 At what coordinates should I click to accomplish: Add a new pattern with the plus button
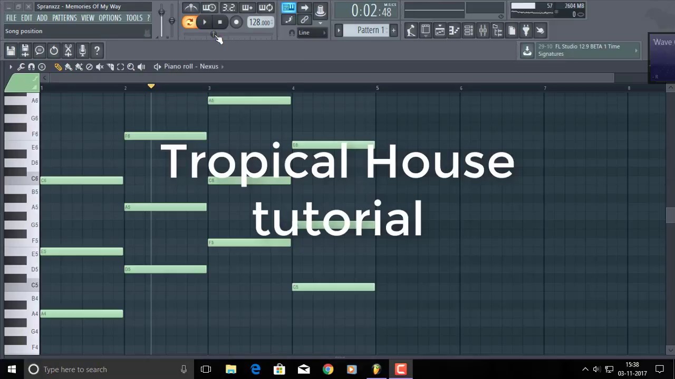click(x=393, y=30)
